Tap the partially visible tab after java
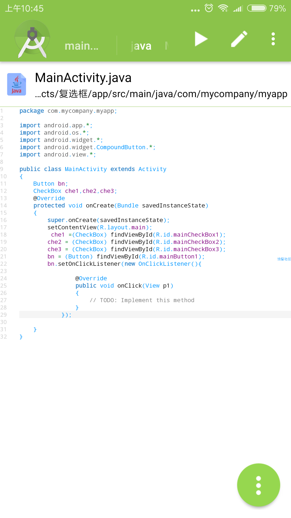The height and width of the screenshot is (518, 291). [167, 46]
